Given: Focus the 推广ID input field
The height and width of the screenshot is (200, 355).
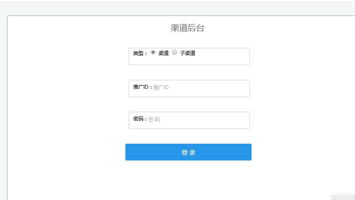Looking at the screenshot, I should point(189,89).
